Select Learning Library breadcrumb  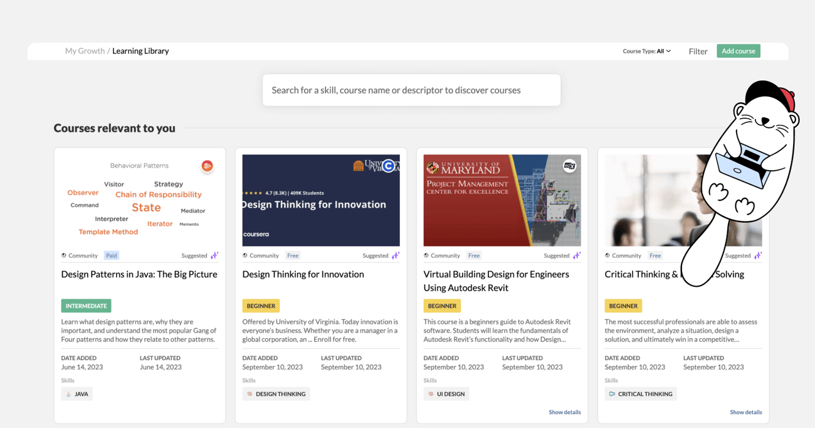click(x=140, y=51)
